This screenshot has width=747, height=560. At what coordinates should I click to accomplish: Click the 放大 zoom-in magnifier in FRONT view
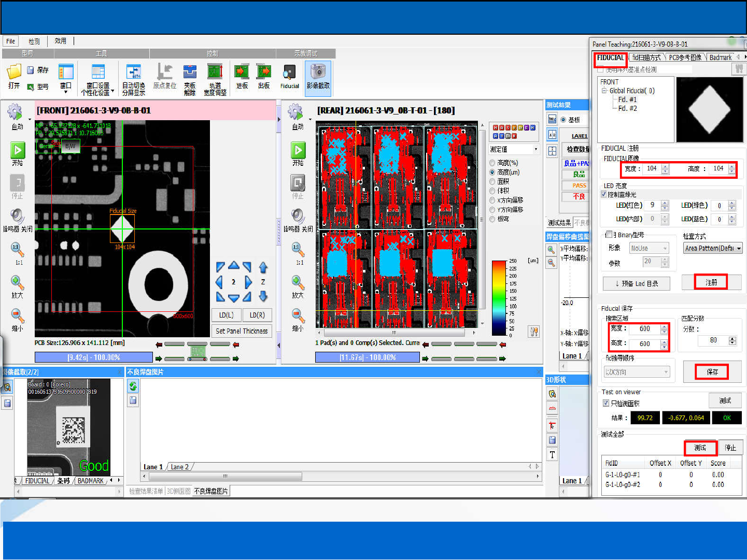click(17, 282)
